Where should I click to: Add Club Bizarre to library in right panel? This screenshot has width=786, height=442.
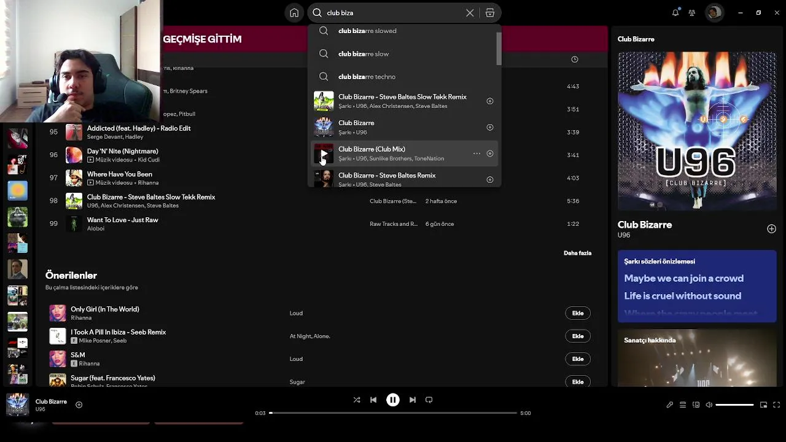(x=771, y=229)
